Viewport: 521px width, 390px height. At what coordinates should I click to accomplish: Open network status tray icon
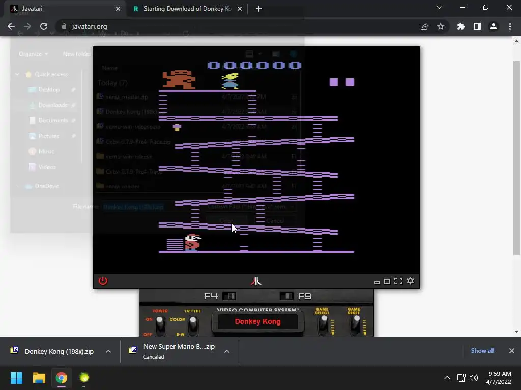[x=461, y=378]
